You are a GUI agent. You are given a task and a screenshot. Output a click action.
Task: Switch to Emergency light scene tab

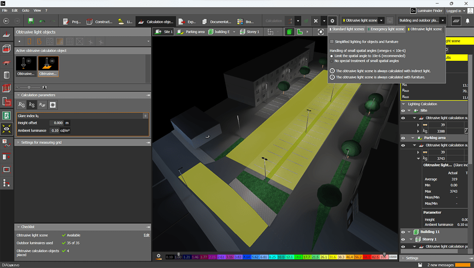pyautogui.click(x=386, y=29)
